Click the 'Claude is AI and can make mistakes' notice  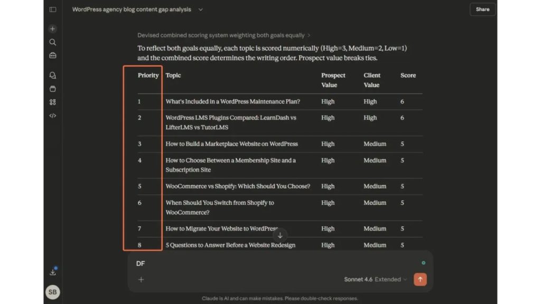[280, 299]
